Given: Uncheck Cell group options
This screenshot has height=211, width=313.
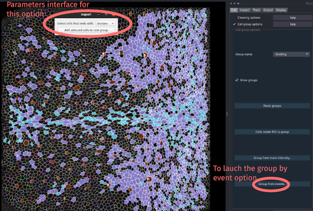Looking at the screenshot, I should pos(235,24).
